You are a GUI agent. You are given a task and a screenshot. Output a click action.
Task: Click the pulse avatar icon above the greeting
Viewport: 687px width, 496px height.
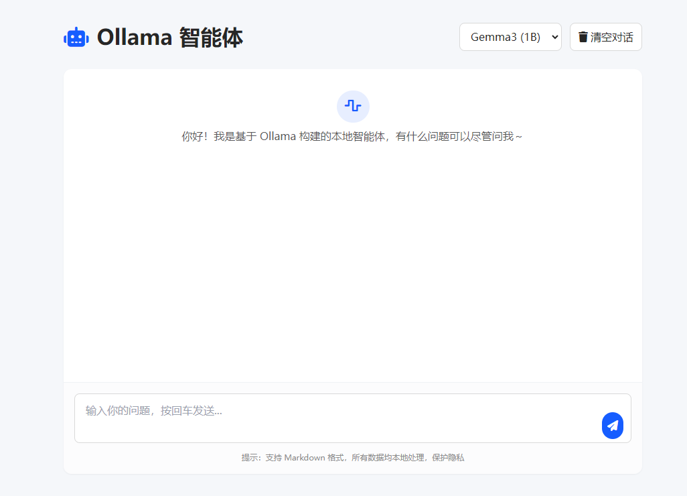click(353, 106)
